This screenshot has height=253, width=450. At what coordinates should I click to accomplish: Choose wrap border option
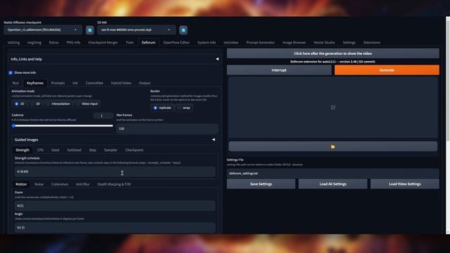click(184, 108)
